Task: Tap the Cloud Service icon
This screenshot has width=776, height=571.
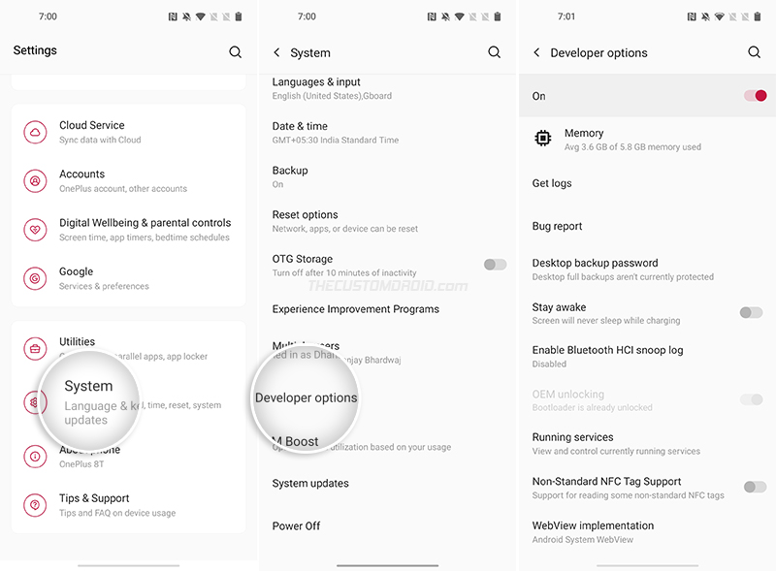Action: (35, 132)
